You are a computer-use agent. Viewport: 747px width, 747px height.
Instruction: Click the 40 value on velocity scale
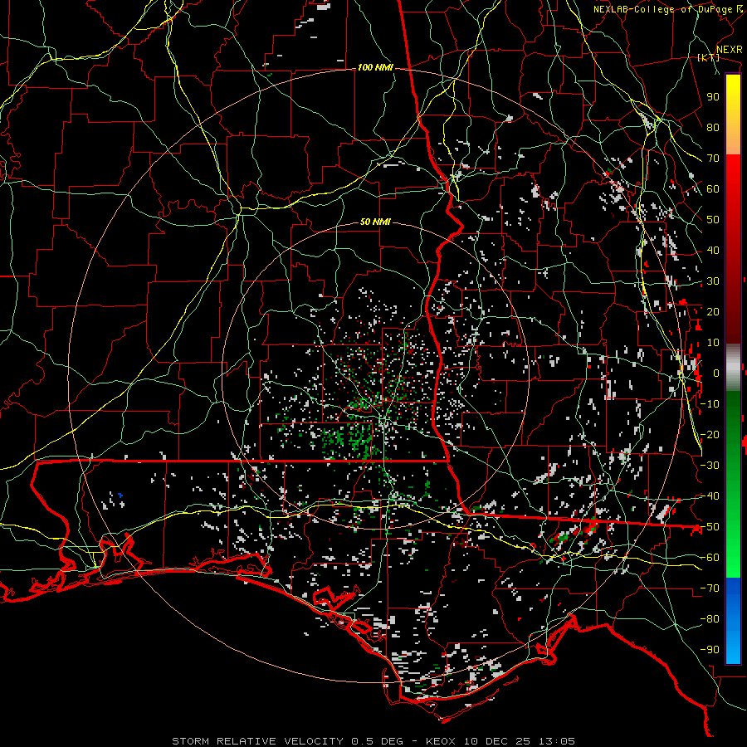click(x=713, y=250)
